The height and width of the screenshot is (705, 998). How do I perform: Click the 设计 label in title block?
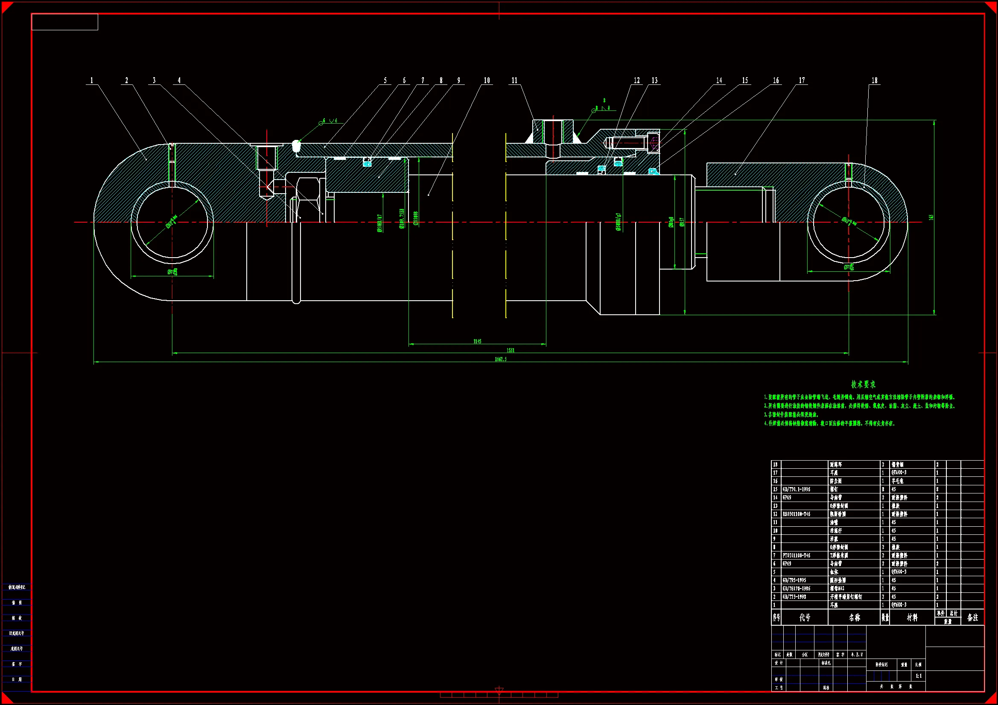(779, 663)
